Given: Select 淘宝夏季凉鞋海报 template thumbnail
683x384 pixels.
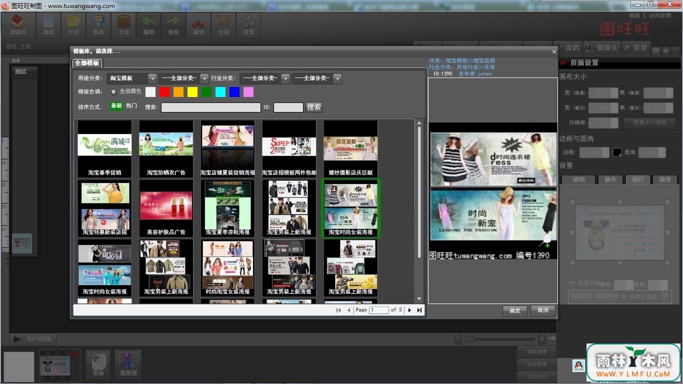Looking at the screenshot, I should point(227,208).
